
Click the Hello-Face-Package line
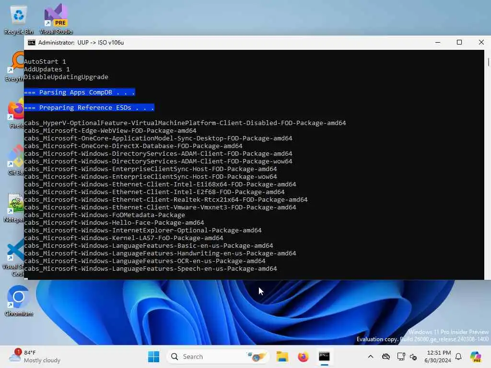tap(114, 222)
